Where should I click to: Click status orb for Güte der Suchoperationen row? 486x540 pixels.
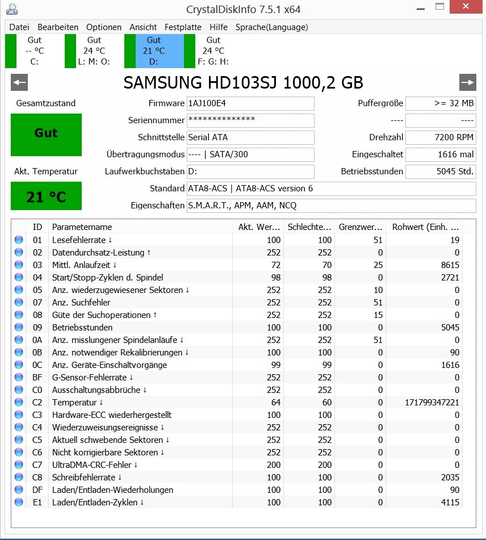[19, 315]
